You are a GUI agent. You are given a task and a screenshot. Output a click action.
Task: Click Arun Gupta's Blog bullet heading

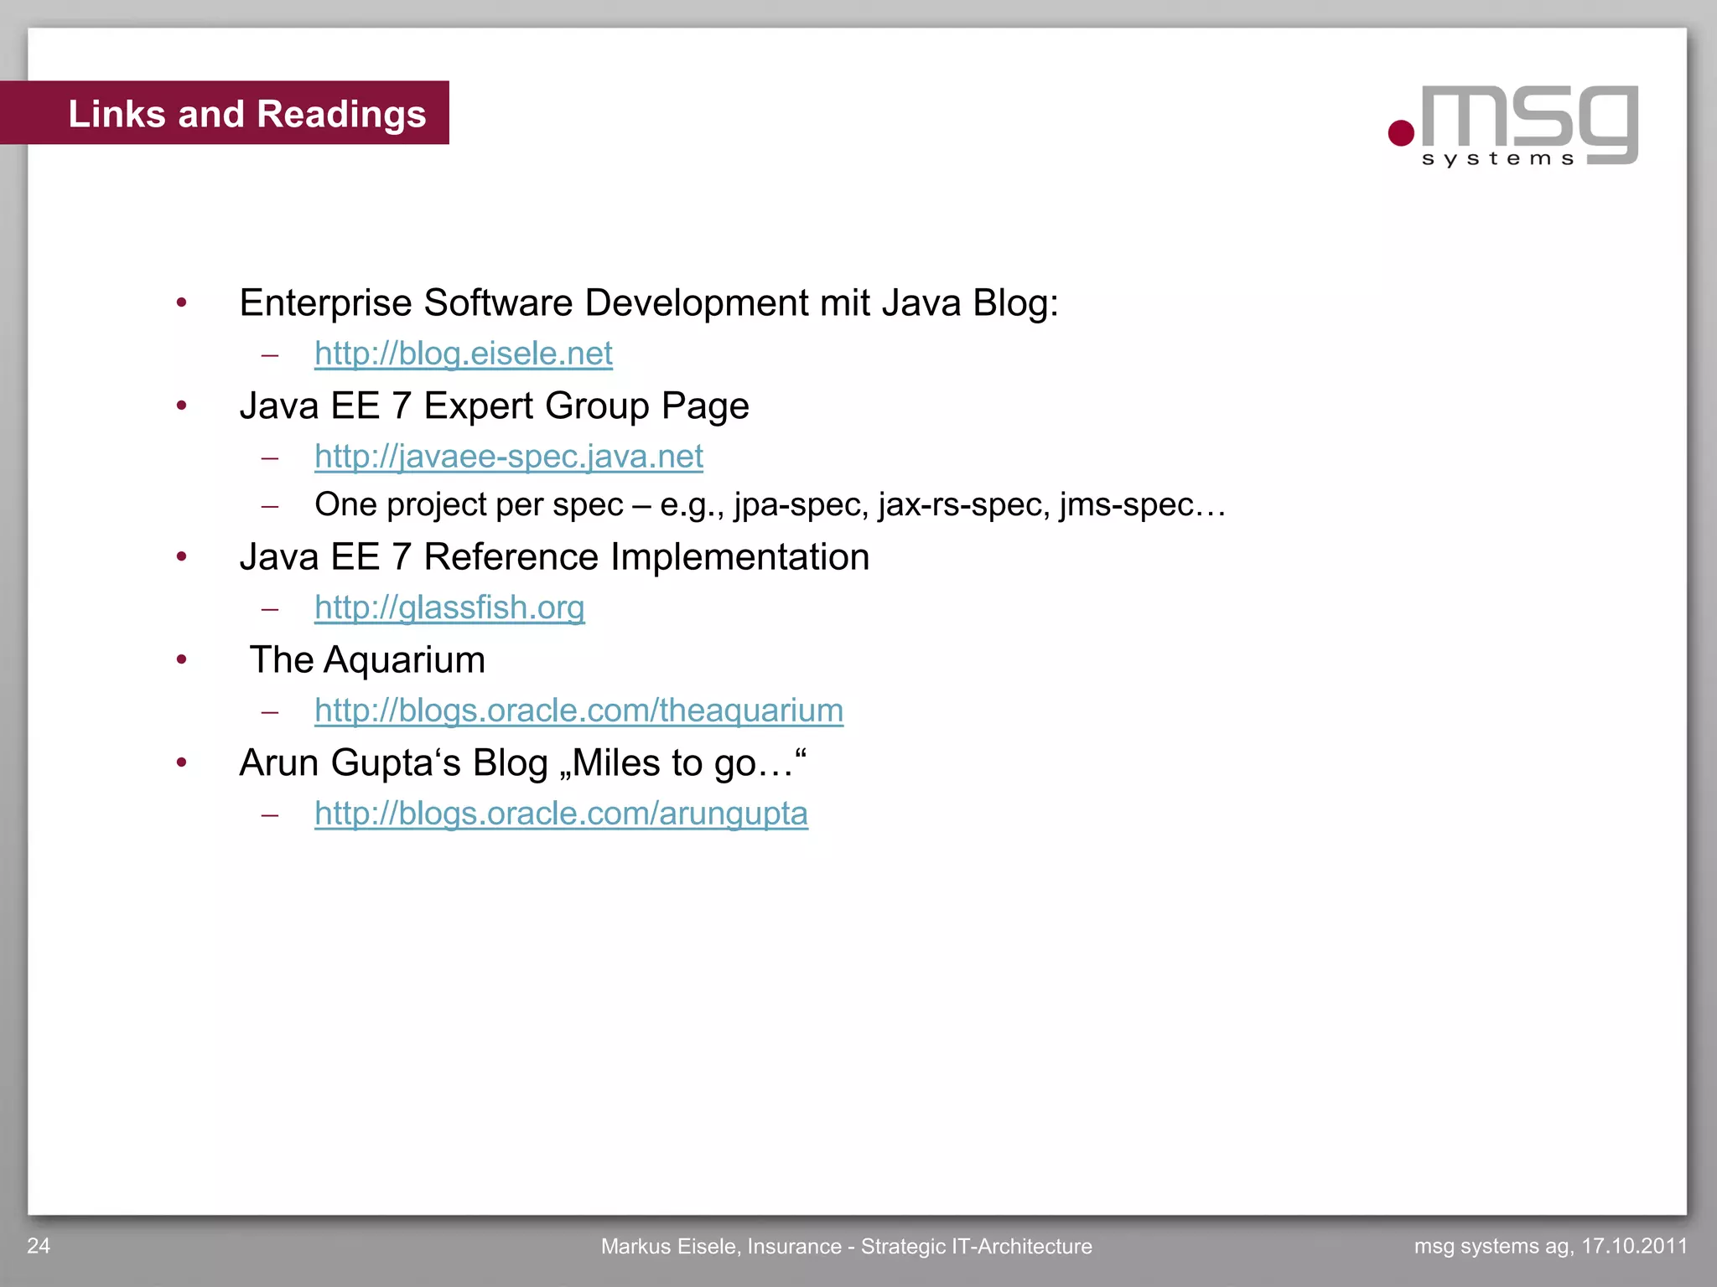[x=522, y=763]
